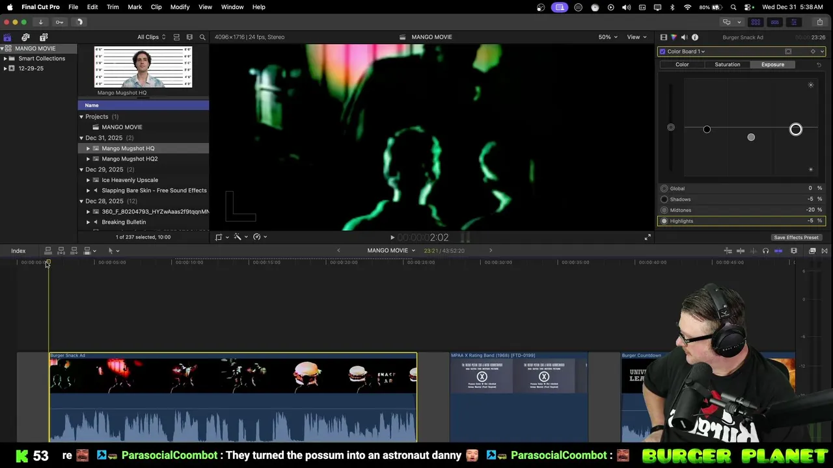Image resolution: width=833 pixels, height=468 pixels.
Task: Click the Shadows exposure puck
Action: click(x=707, y=129)
